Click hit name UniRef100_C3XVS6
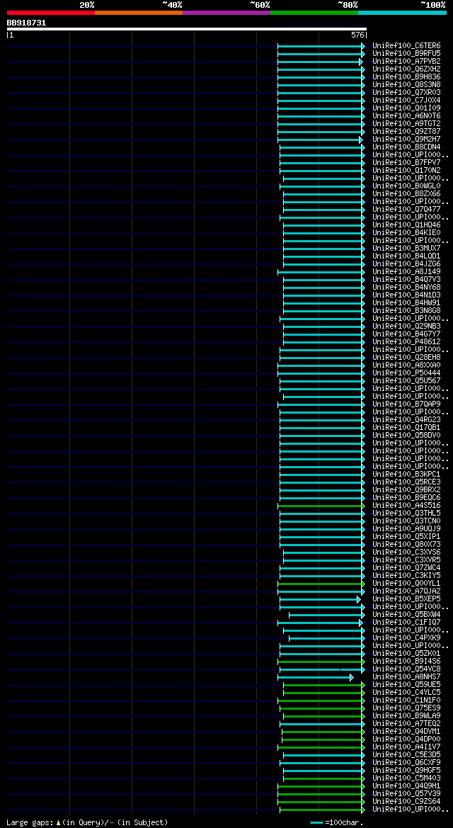This screenshot has height=828, width=453. [406, 552]
